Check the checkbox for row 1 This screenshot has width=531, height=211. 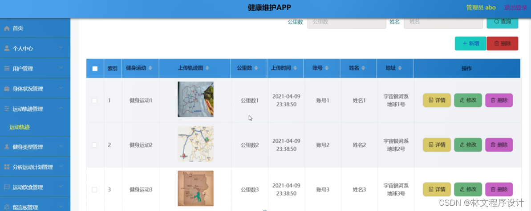(x=94, y=101)
